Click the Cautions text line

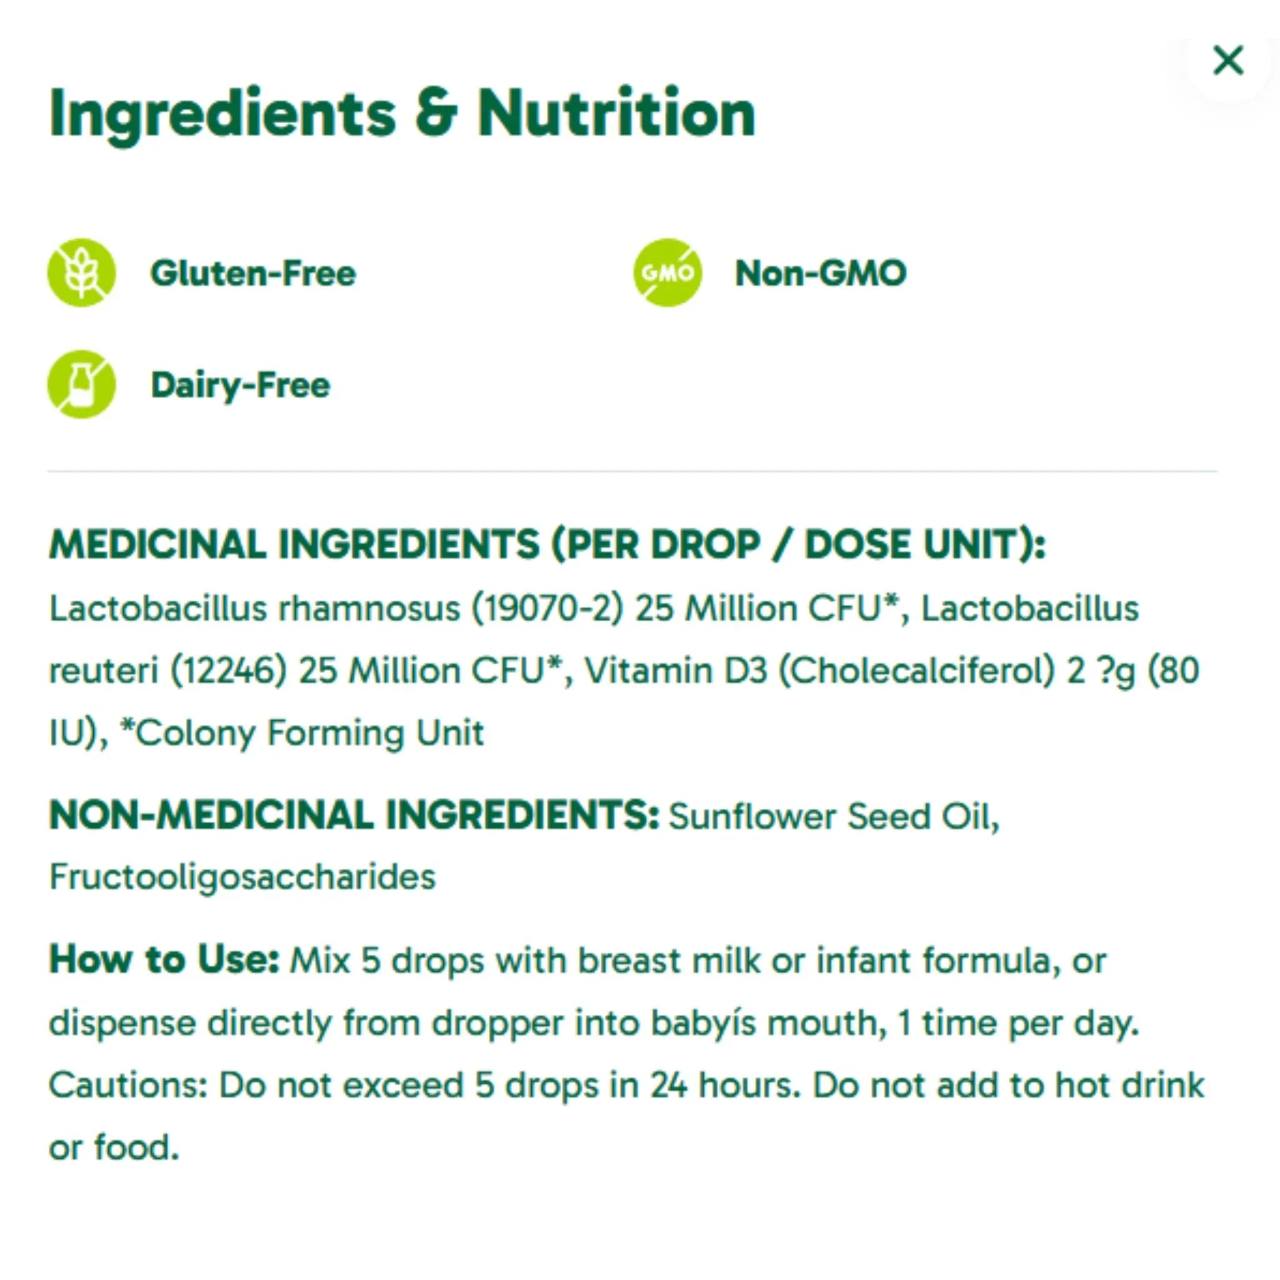627,1085
